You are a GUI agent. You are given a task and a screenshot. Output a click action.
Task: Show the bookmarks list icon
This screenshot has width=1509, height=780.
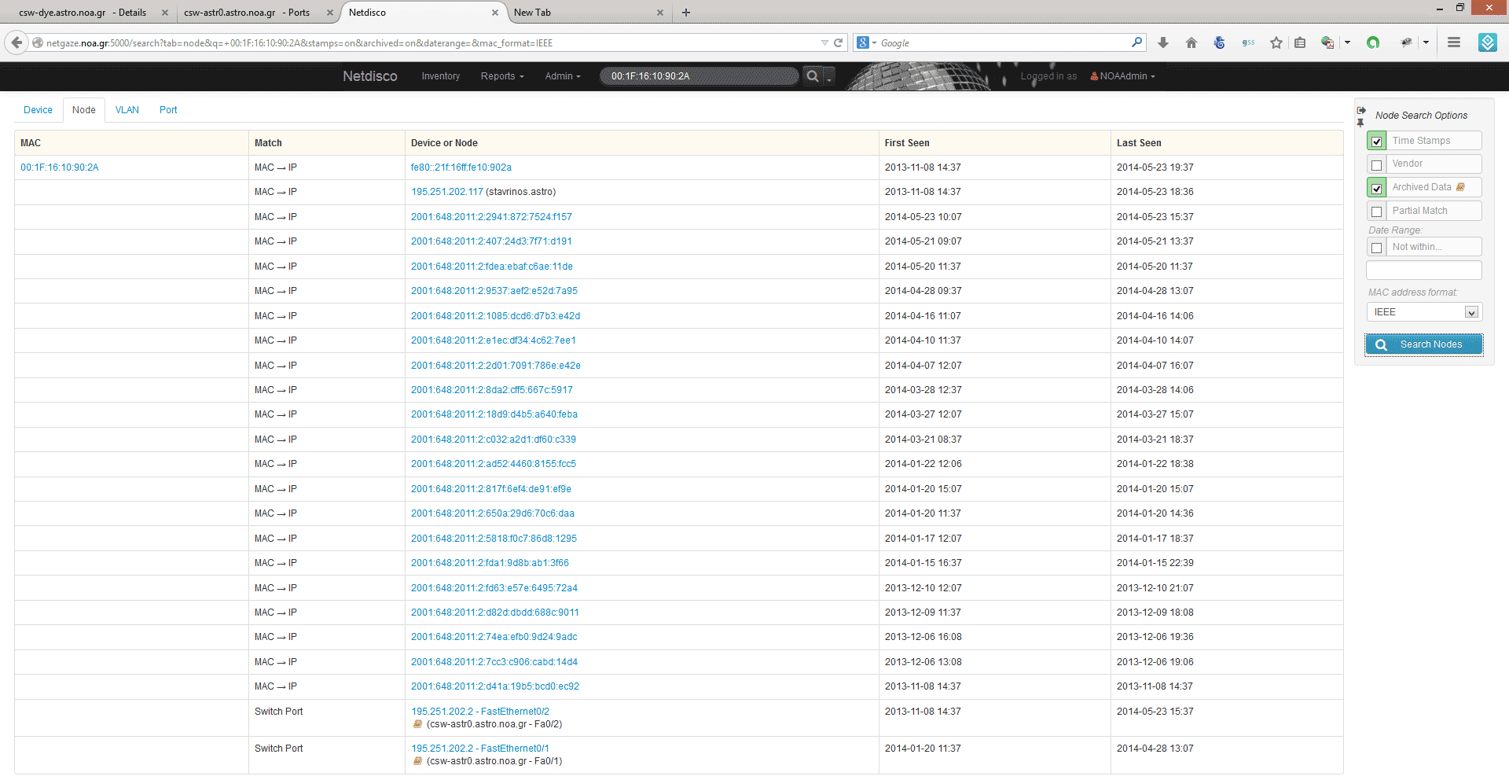pos(1300,42)
